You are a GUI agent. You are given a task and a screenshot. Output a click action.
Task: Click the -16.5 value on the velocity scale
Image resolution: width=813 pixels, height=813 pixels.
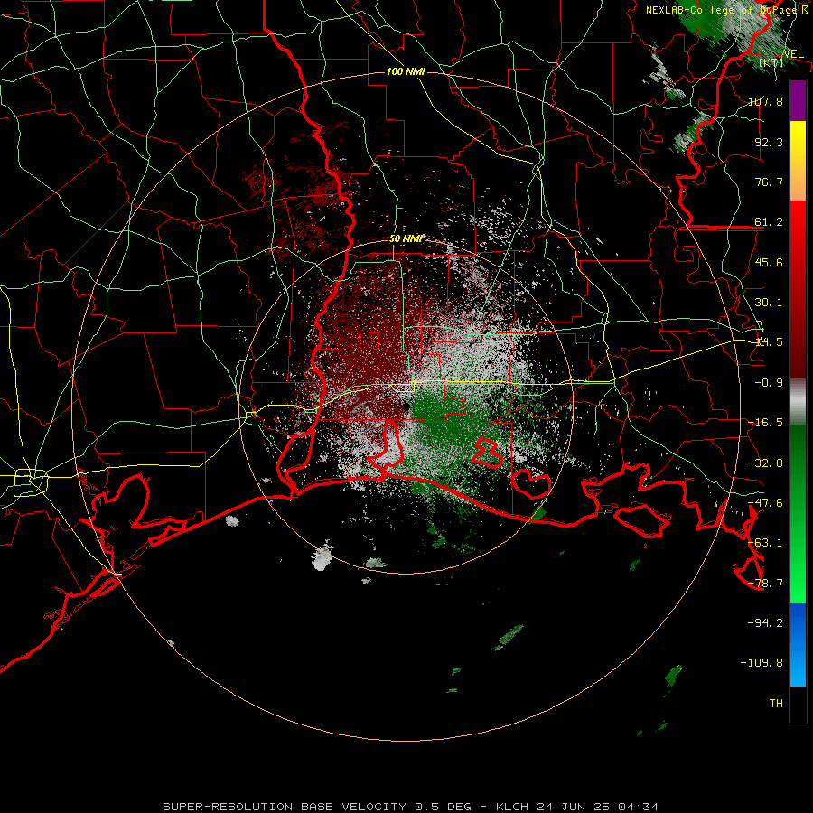[x=765, y=423]
